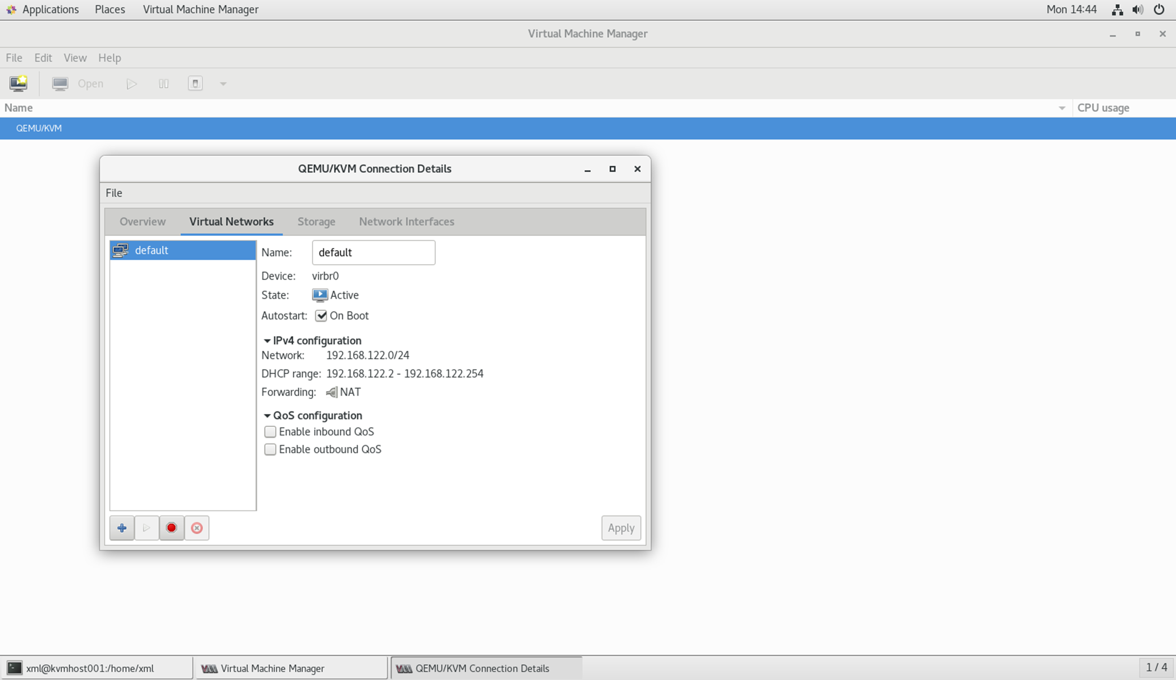Viewport: 1176px width, 680px height.
Task: Click the Open label in the toolbar
Action: coord(91,84)
